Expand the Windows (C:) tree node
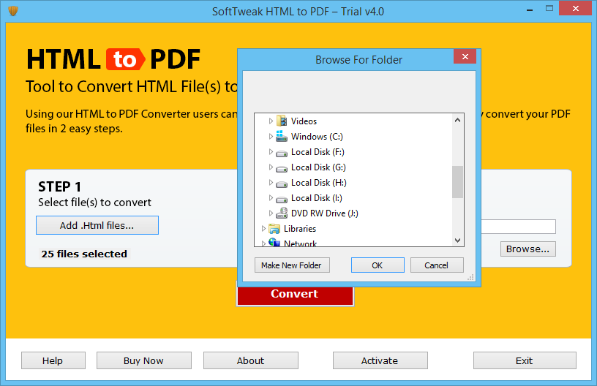This screenshot has height=386, width=597. (271, 136)
